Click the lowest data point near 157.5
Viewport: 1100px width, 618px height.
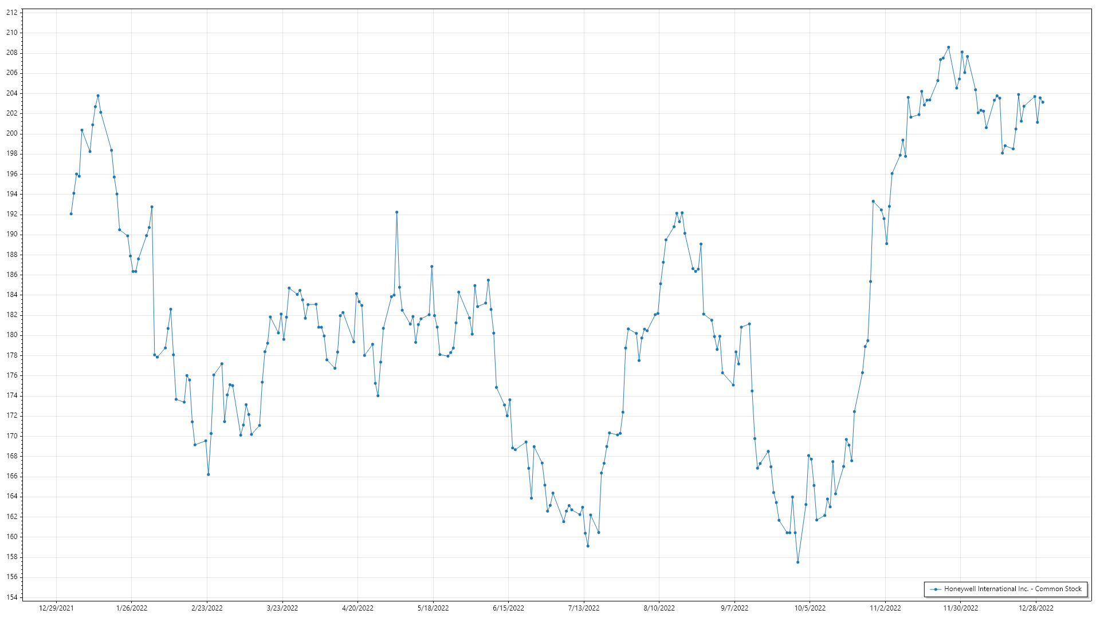(797, 562)
